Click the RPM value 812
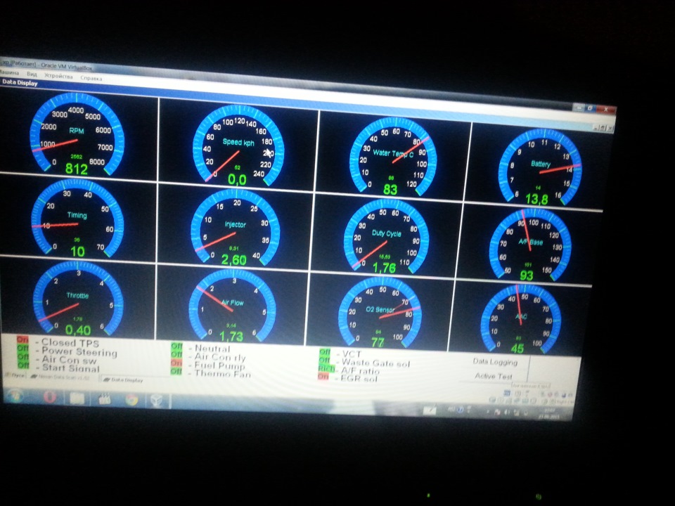This screenshot has width=675, height=506. pos(77,169)
